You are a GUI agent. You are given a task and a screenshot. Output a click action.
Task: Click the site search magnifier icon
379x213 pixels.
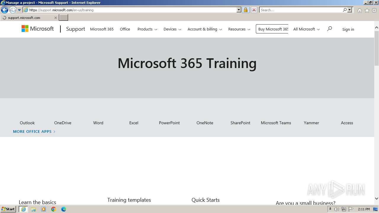click(329, 29)
